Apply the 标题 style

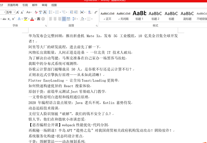[171, 16]
